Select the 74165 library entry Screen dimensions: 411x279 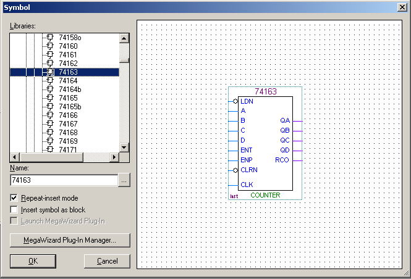coord(68,98)
